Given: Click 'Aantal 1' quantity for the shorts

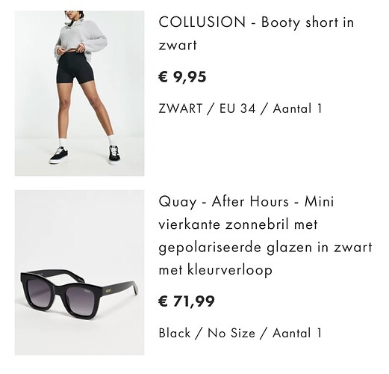Looking at the screenshot, I should point(297,108).
